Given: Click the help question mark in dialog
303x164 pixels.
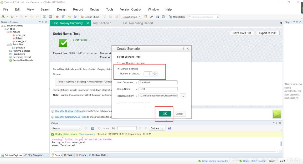Looking at the screenshot, I should point(183,49).
